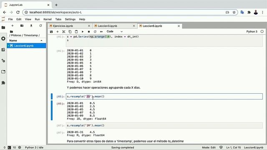
Task: Open the Settings menu
Action: pos(70,19)
